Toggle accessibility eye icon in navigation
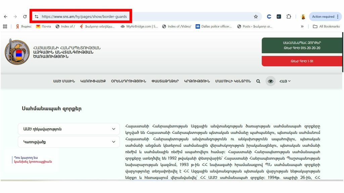344x193 pixels. coord(271,81)
